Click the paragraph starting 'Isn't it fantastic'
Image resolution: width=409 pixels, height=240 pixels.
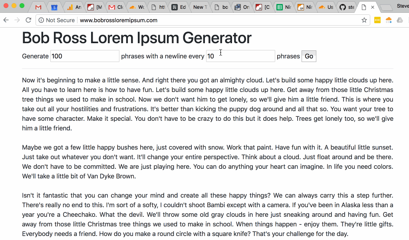208,215
